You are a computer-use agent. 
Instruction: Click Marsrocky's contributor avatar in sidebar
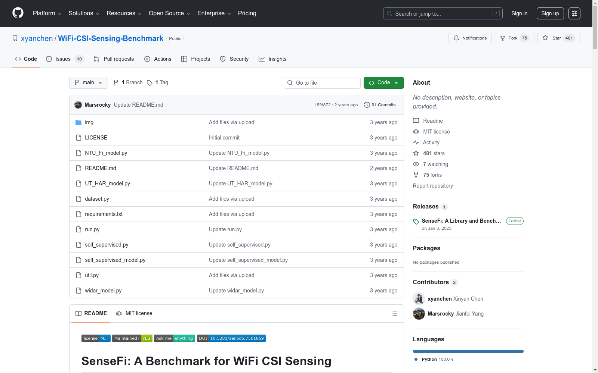[x=419, y=314]
